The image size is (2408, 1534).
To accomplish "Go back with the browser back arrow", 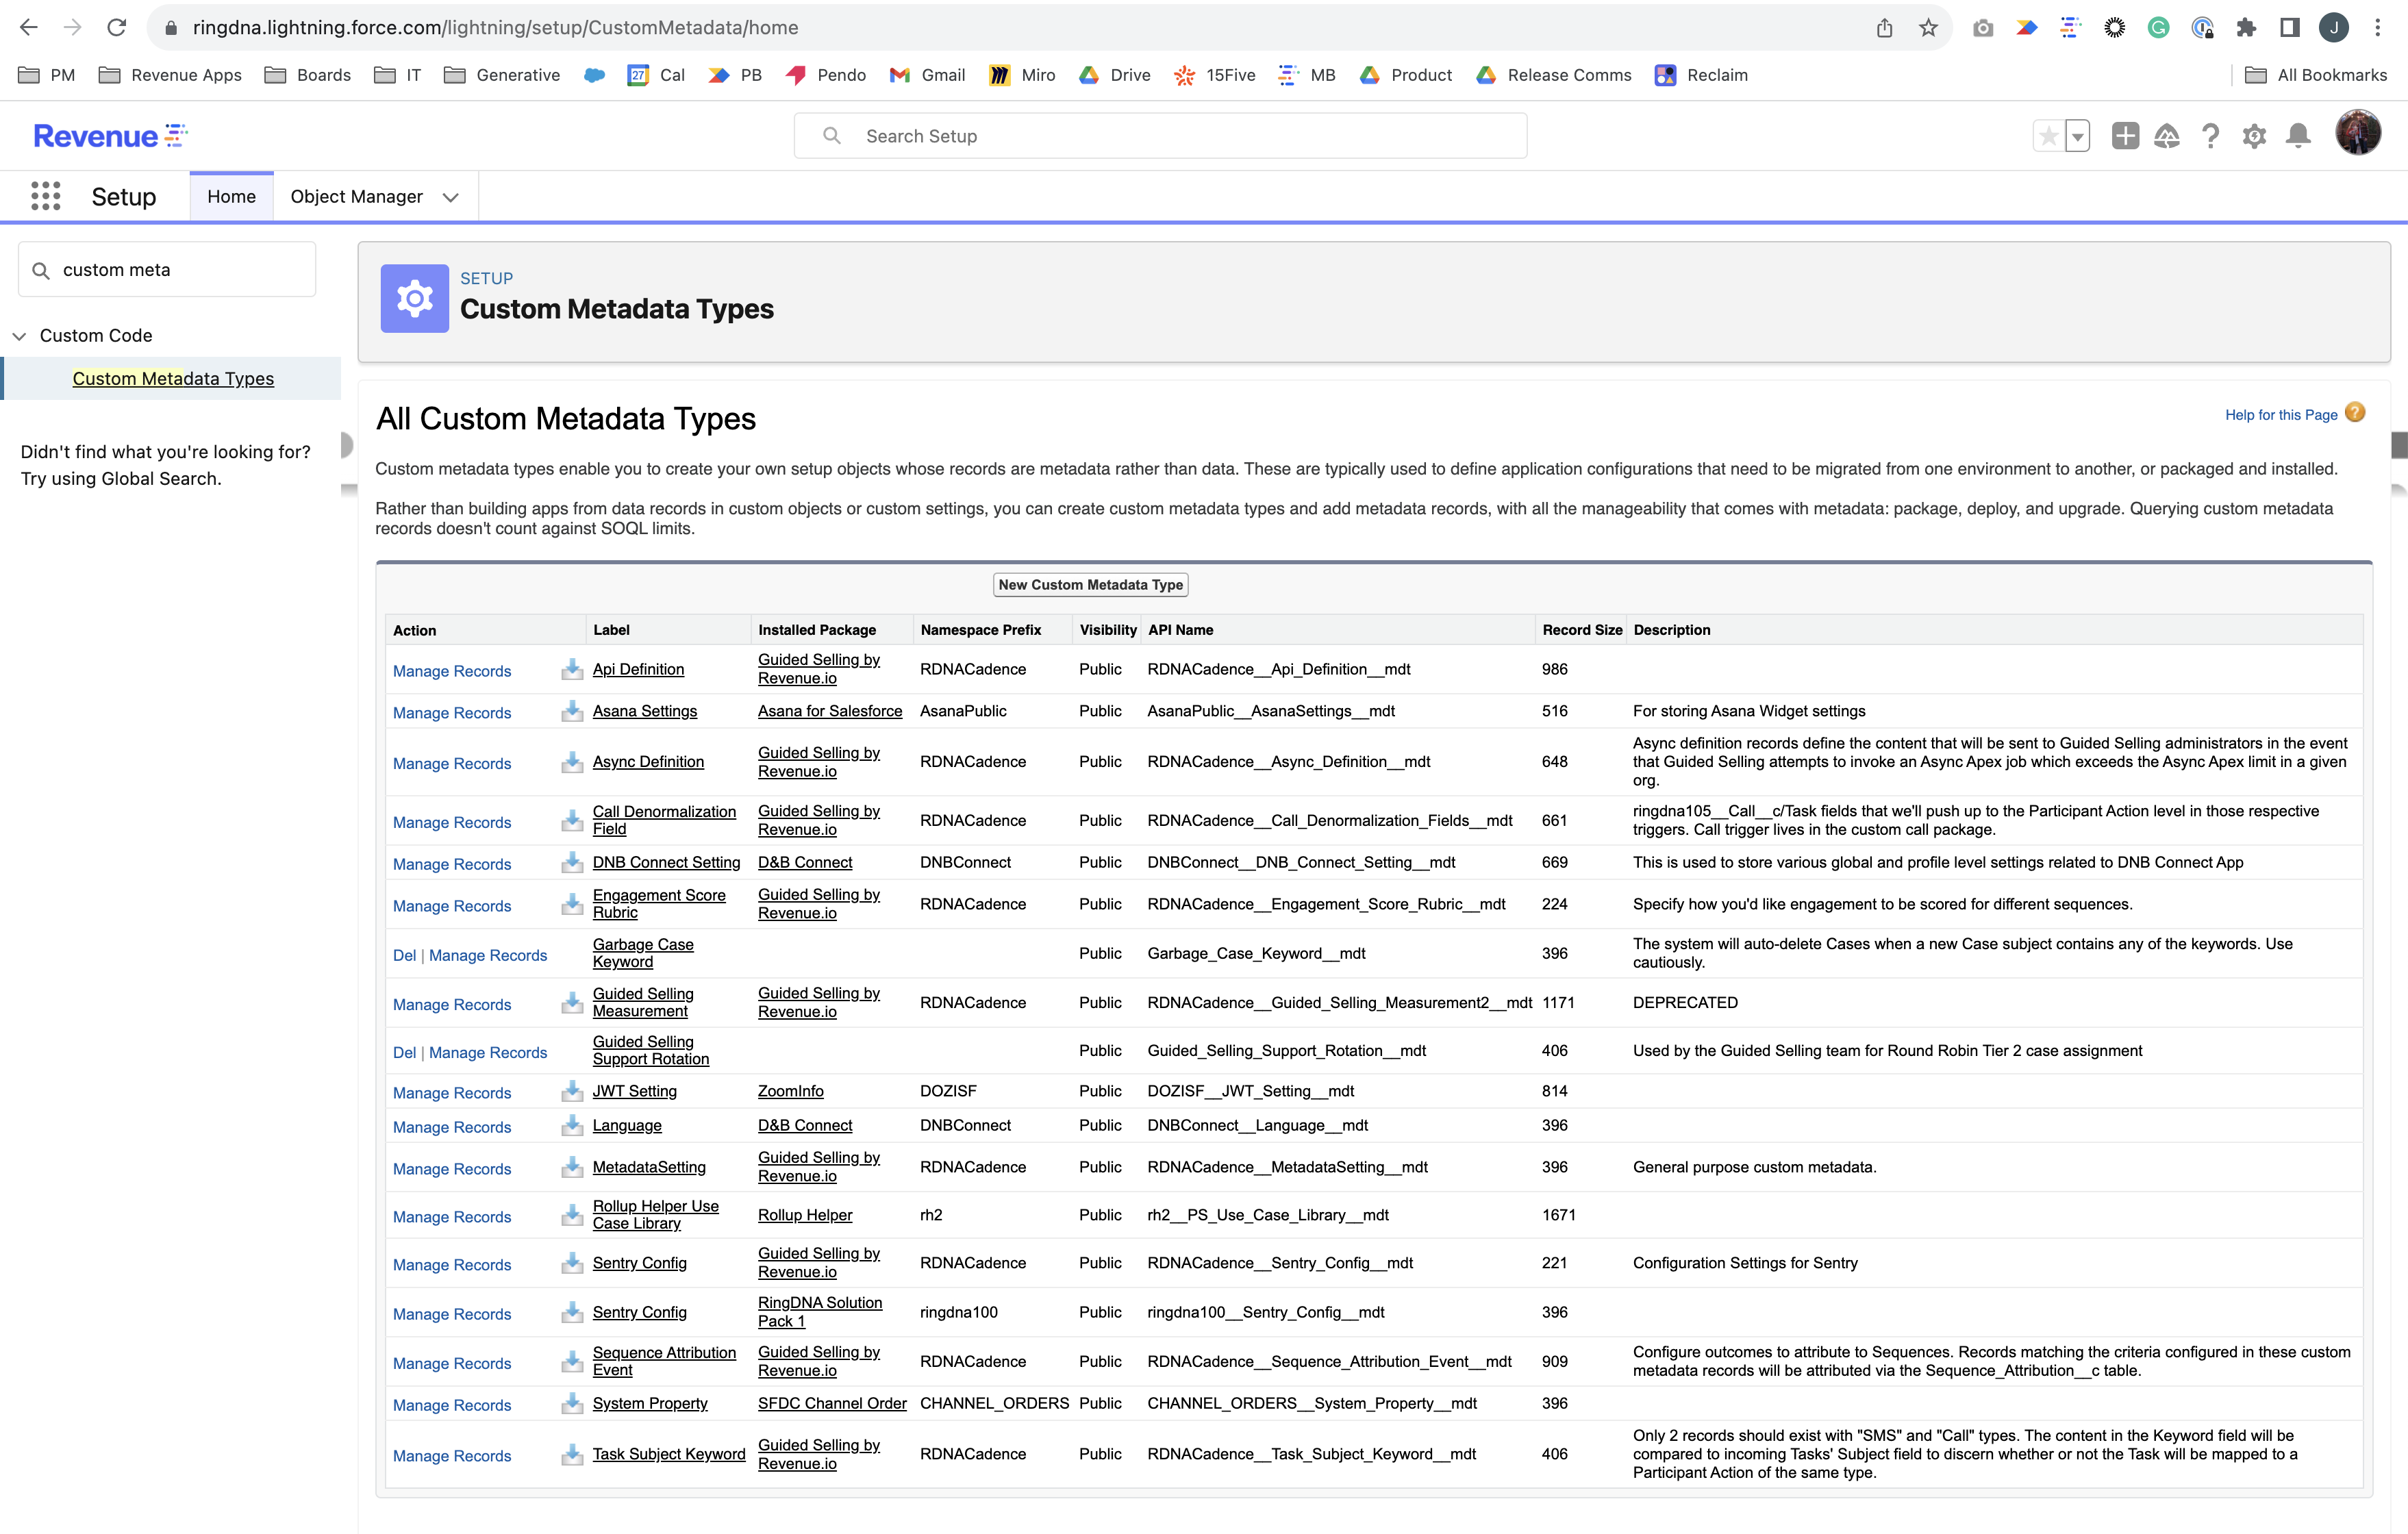I will (29, 28).
